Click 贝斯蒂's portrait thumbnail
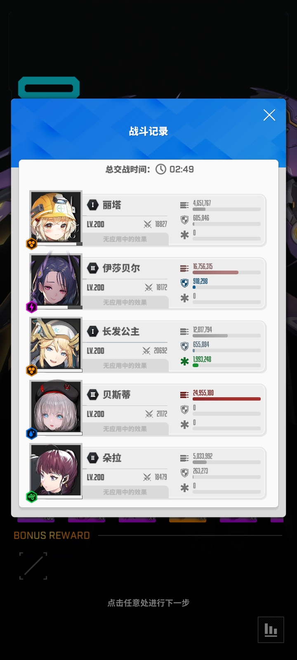This screenshot has height=660, width=297. [56, 407]
